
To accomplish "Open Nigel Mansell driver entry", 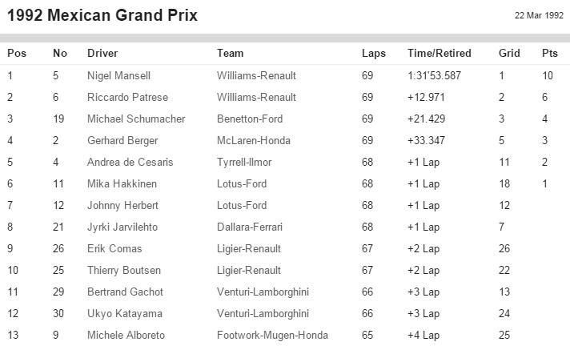I will [x=118, y=76].
